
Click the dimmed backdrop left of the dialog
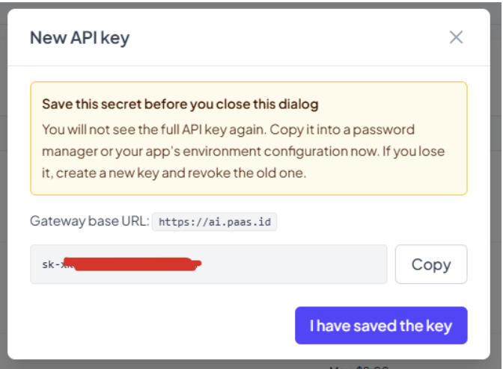(x=4, y=185)
